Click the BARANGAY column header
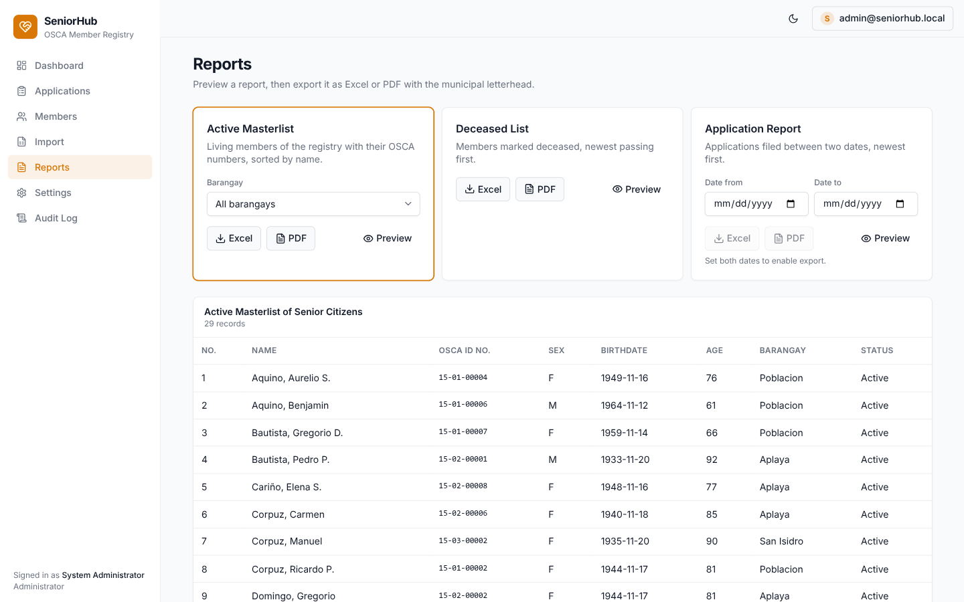The image size is (964, 602). [x=783, y=350]
